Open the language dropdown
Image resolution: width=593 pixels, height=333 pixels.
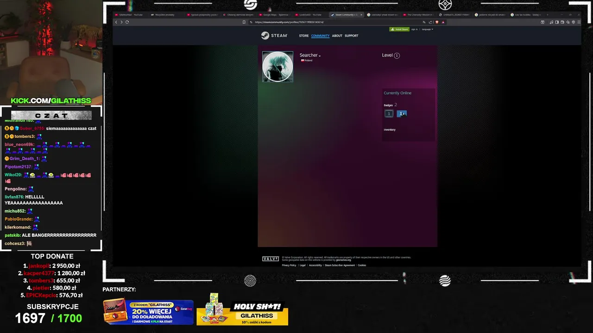pyautogui.click(x=427, y=29)
